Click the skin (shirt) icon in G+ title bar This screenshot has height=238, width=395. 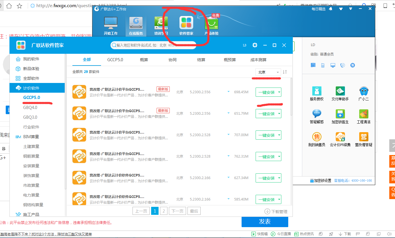(340, 9)
